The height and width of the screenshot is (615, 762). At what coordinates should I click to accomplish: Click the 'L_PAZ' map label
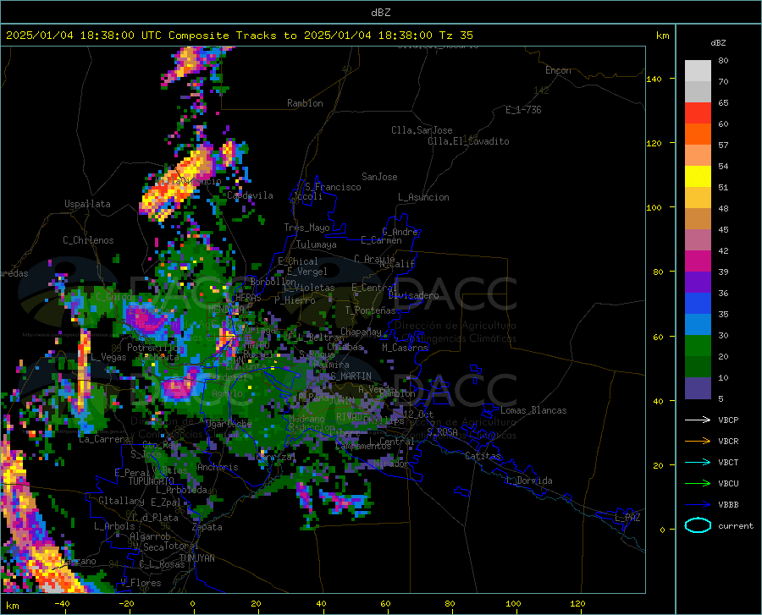[627, 518]
